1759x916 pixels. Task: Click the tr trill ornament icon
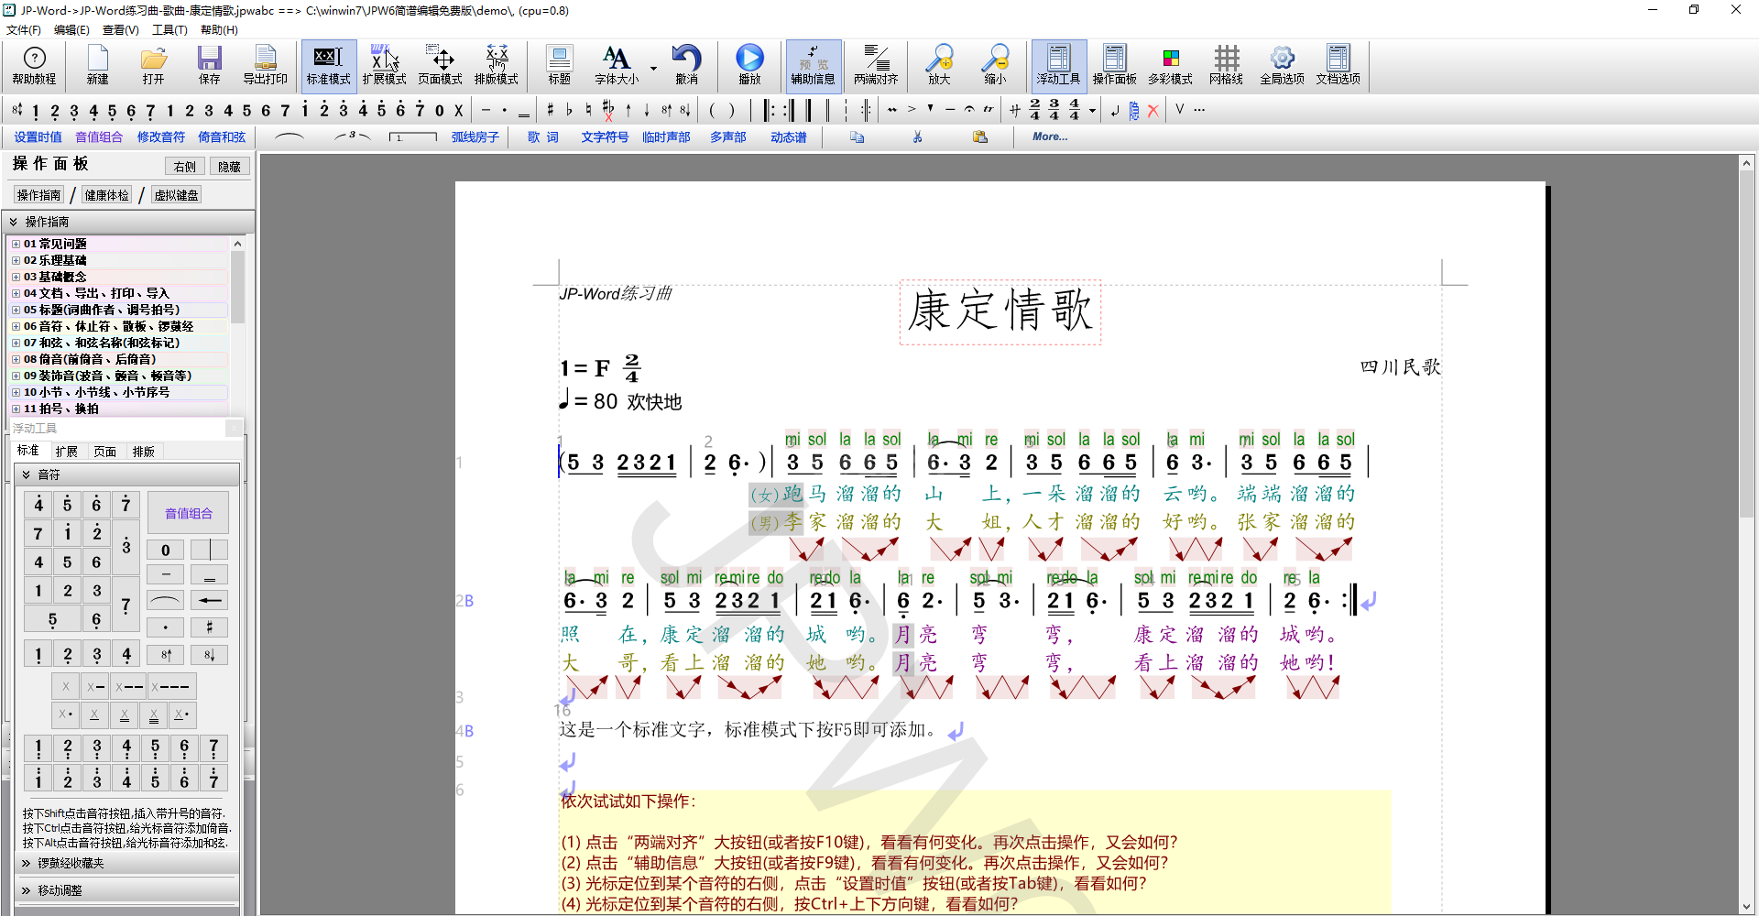(x=988, y=109)
